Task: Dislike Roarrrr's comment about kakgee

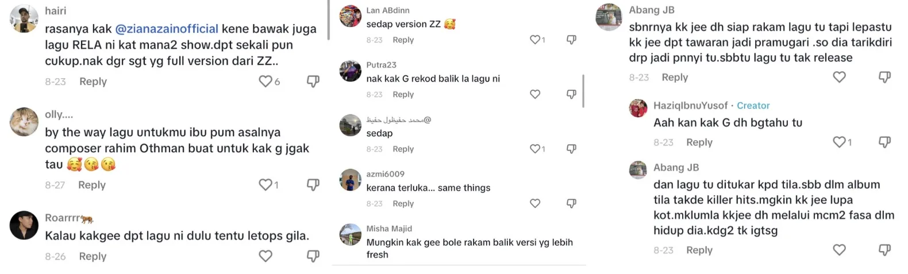Action: coord(313,256)
